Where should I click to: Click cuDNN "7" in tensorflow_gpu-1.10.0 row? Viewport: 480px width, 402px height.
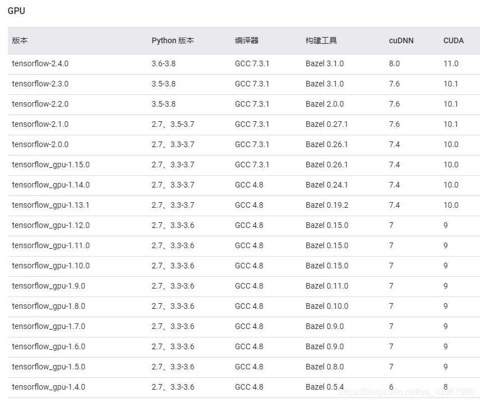(391, 266)
